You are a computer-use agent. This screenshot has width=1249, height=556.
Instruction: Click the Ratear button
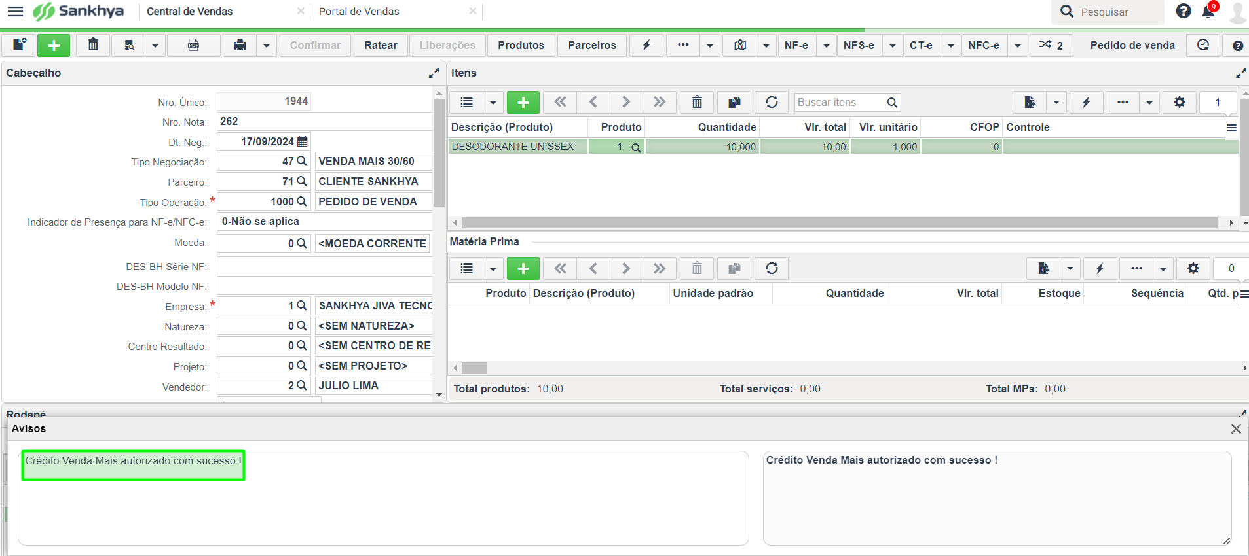[381, 45]
